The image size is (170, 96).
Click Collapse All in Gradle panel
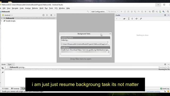tap(132, 19)
